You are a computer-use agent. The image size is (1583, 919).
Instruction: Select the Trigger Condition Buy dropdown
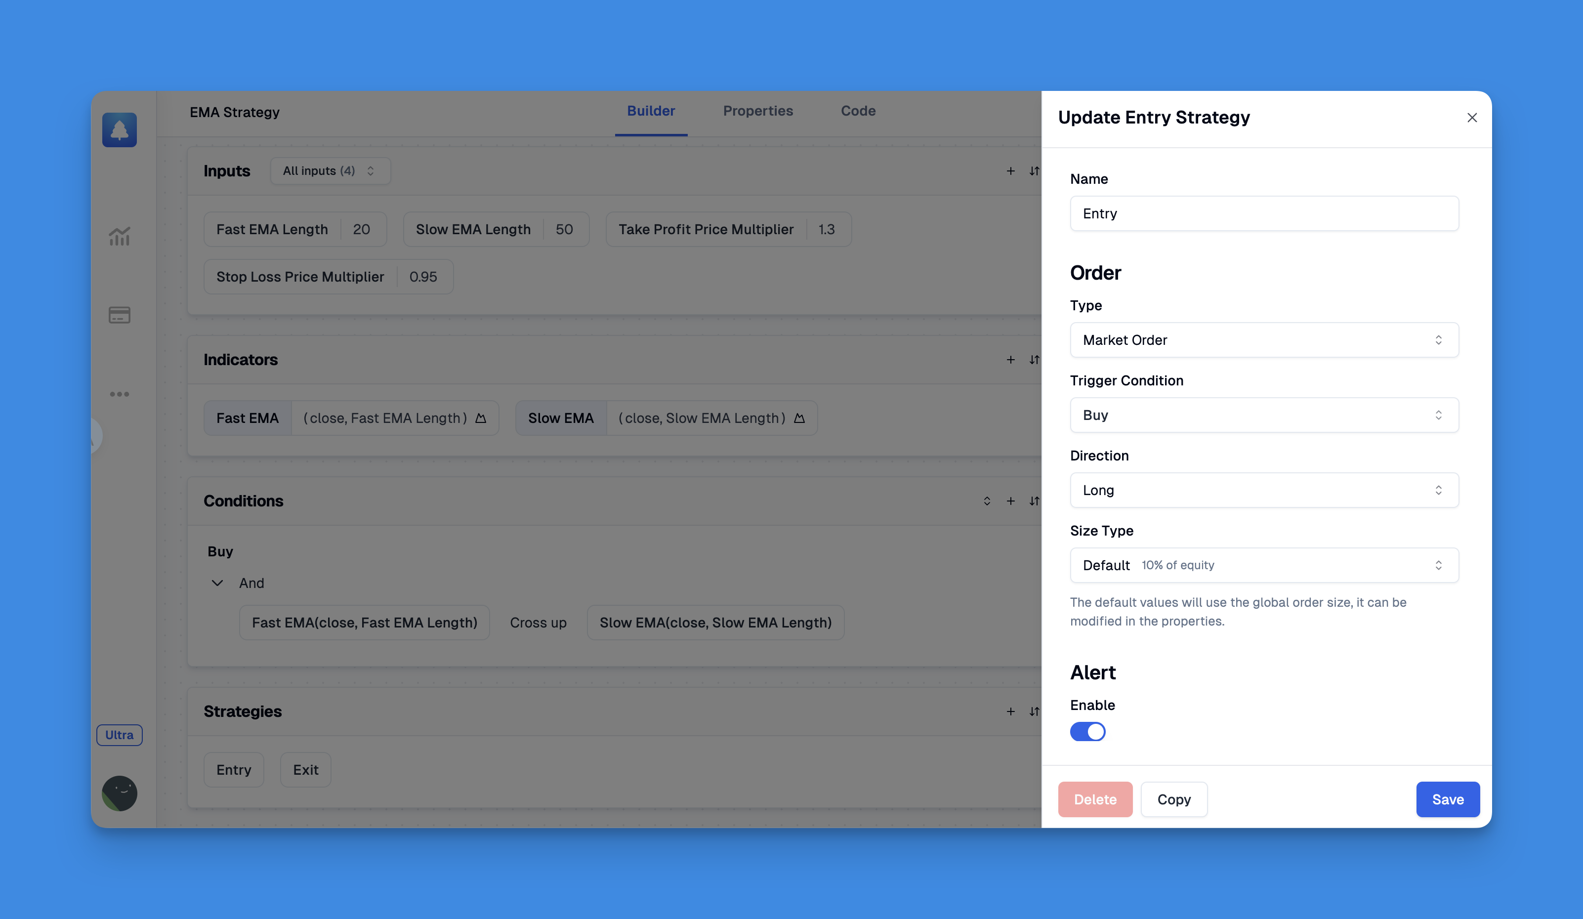(1263, 415)
